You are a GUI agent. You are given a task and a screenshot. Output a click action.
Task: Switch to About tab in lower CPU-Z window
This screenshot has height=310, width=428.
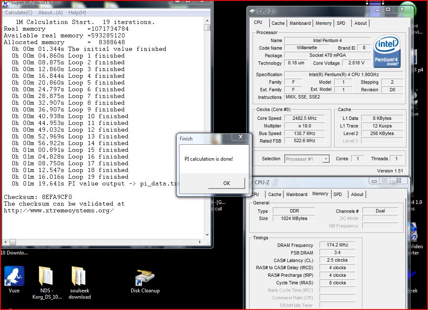357,194
